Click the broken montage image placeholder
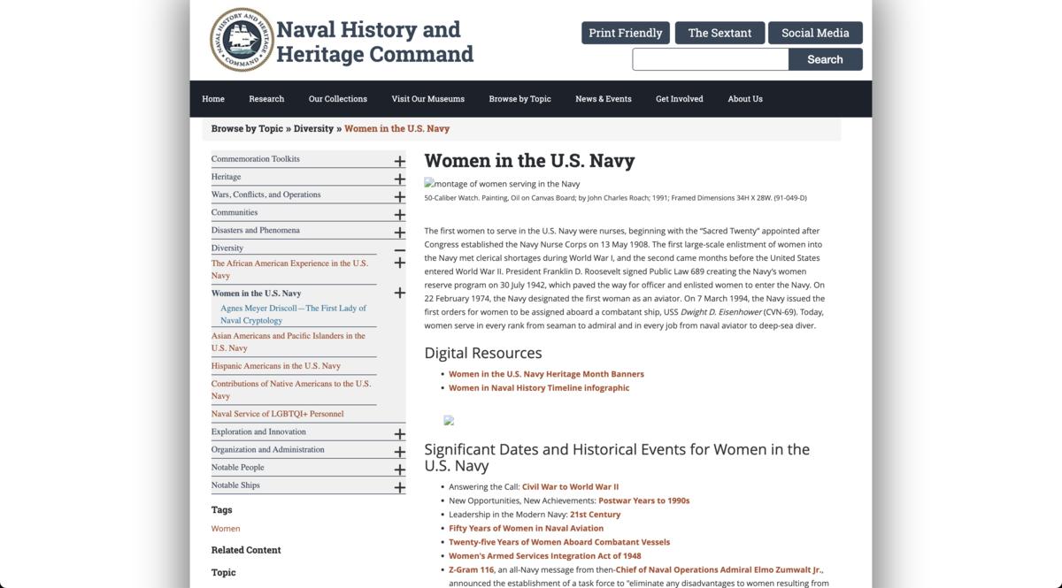 point(427,183)
